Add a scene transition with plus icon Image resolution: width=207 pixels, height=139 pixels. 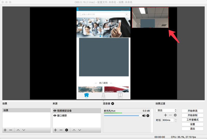(x=165, y=115)
